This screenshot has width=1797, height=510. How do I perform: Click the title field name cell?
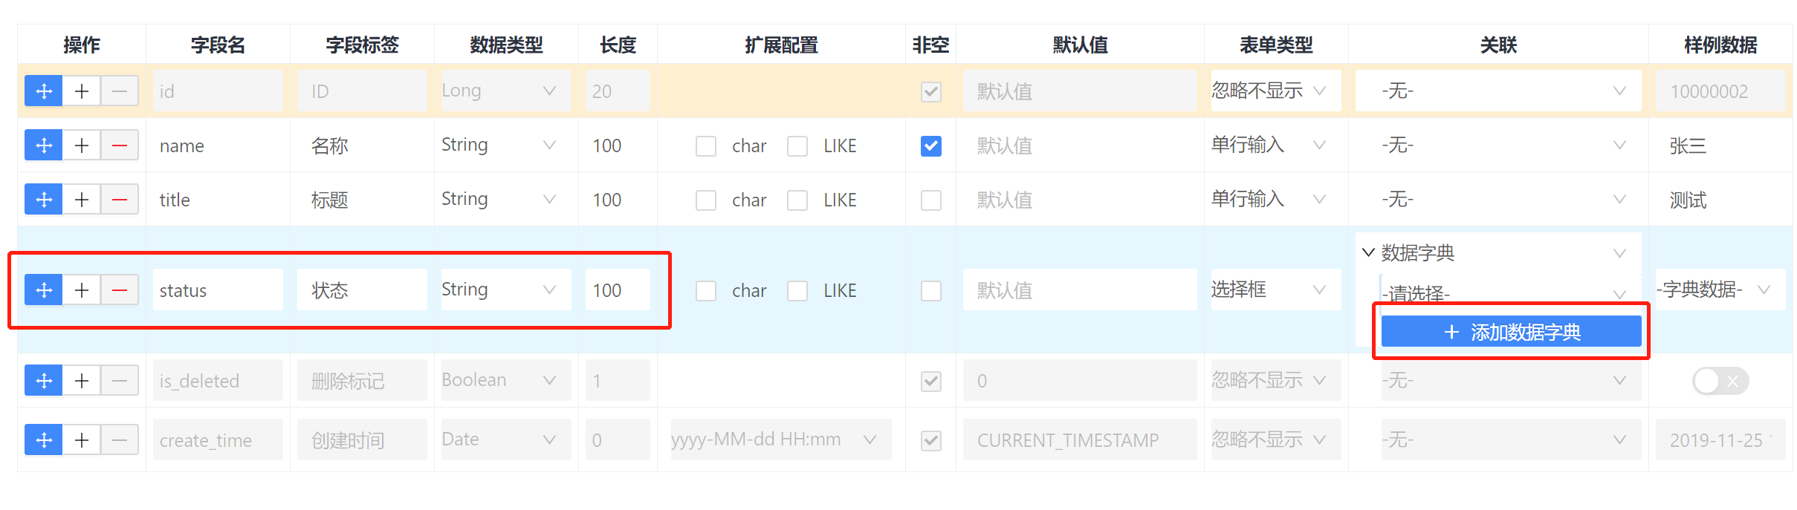[x=218, y=200]
